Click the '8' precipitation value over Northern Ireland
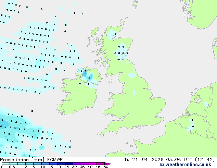217x168 pixels. (x=85, y=71)
